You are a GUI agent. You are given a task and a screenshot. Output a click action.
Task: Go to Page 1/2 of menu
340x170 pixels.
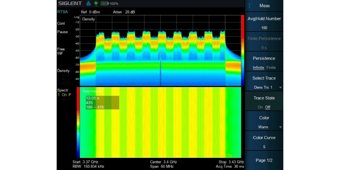(264, 160)
